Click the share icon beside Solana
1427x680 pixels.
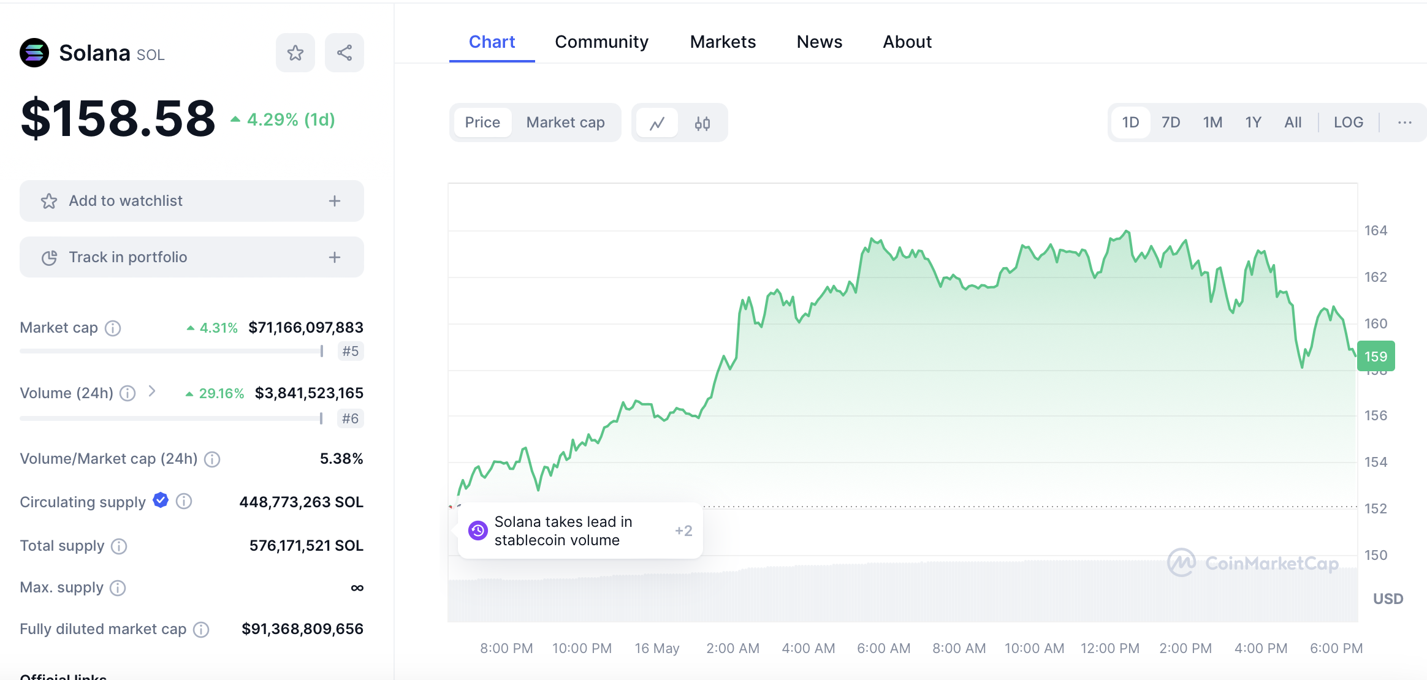pyautogui.click(x=344, y=53)
